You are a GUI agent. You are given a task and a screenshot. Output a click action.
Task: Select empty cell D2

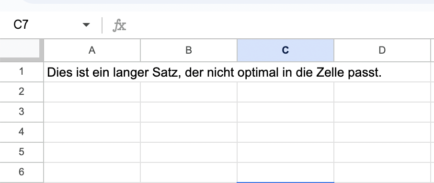click(x=382, y=92)
